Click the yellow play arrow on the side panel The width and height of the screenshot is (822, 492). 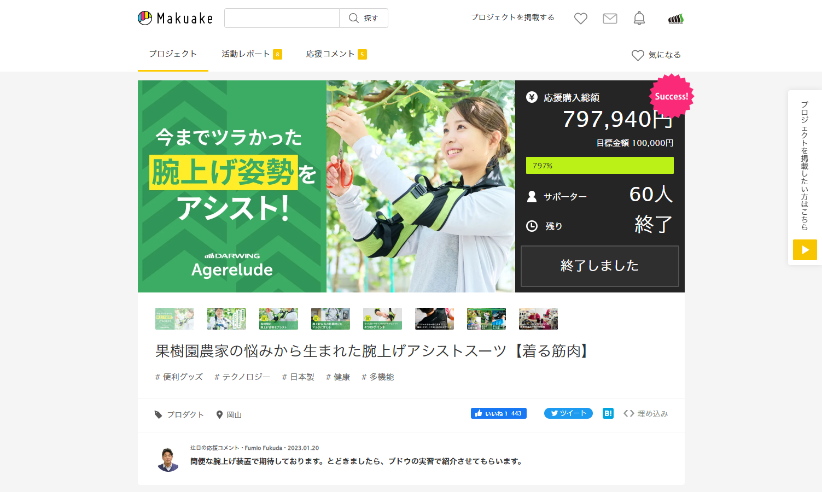pos(805,250)
